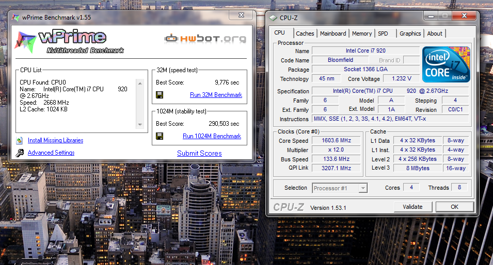This screenshot has width=493, height=265.
Task: Click the Cores value 4
Action: [411, 187]
